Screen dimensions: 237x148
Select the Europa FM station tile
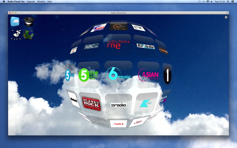[x=163, y=51]
